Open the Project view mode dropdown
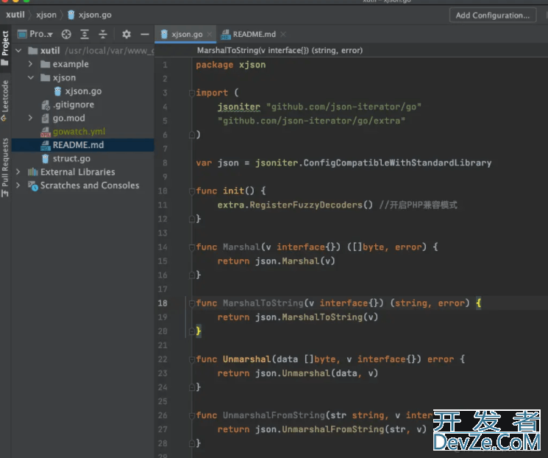This screenshot has width=548, height=458. pyautogui.click(x=40, y=34)
